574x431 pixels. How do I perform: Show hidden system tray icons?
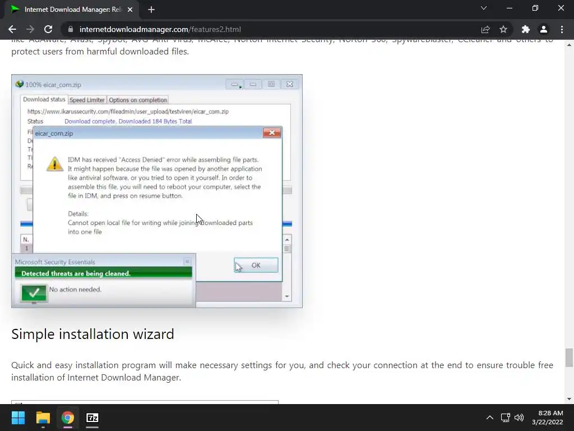(490, 418)
